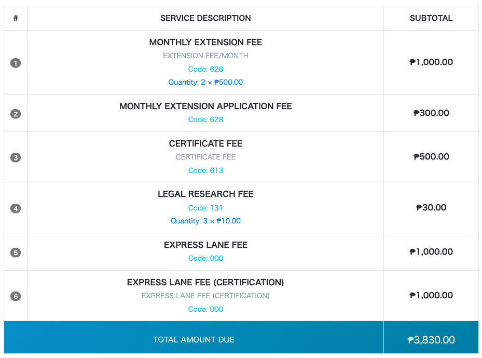Select the Monthly Extension Fee title
Viewport: 482px width, 358px height.
tap(205, 43)
